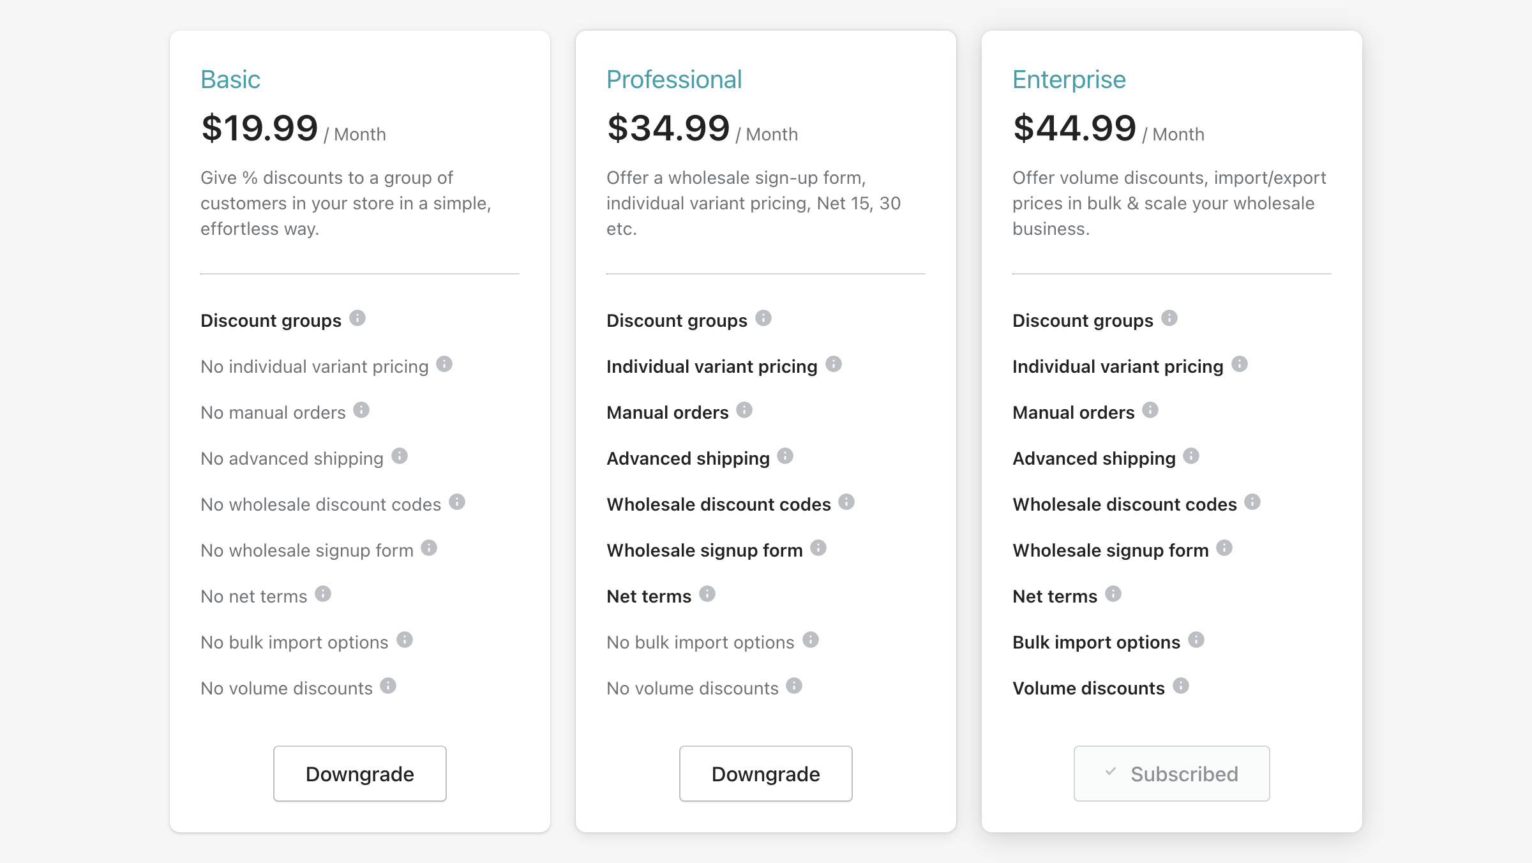
Task: Click the info icon next to No manual orders in Basic
Action: 362,410
